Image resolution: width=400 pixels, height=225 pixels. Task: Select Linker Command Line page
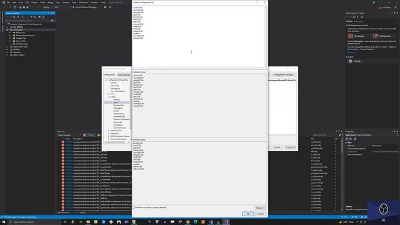point(120,127)
